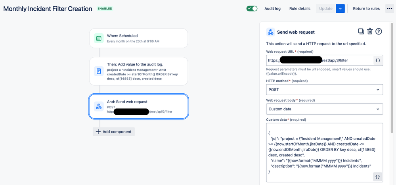Click the audit log document icon
Screen dimensions: 396x185
[99, 71]
